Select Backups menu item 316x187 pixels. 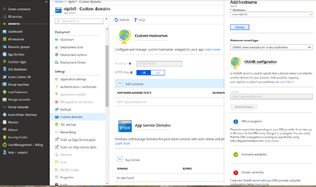[x=66, y=109]
